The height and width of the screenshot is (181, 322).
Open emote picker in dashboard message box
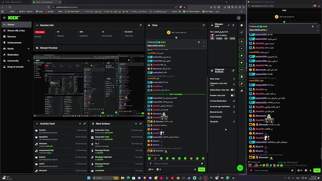pos(202,163)
